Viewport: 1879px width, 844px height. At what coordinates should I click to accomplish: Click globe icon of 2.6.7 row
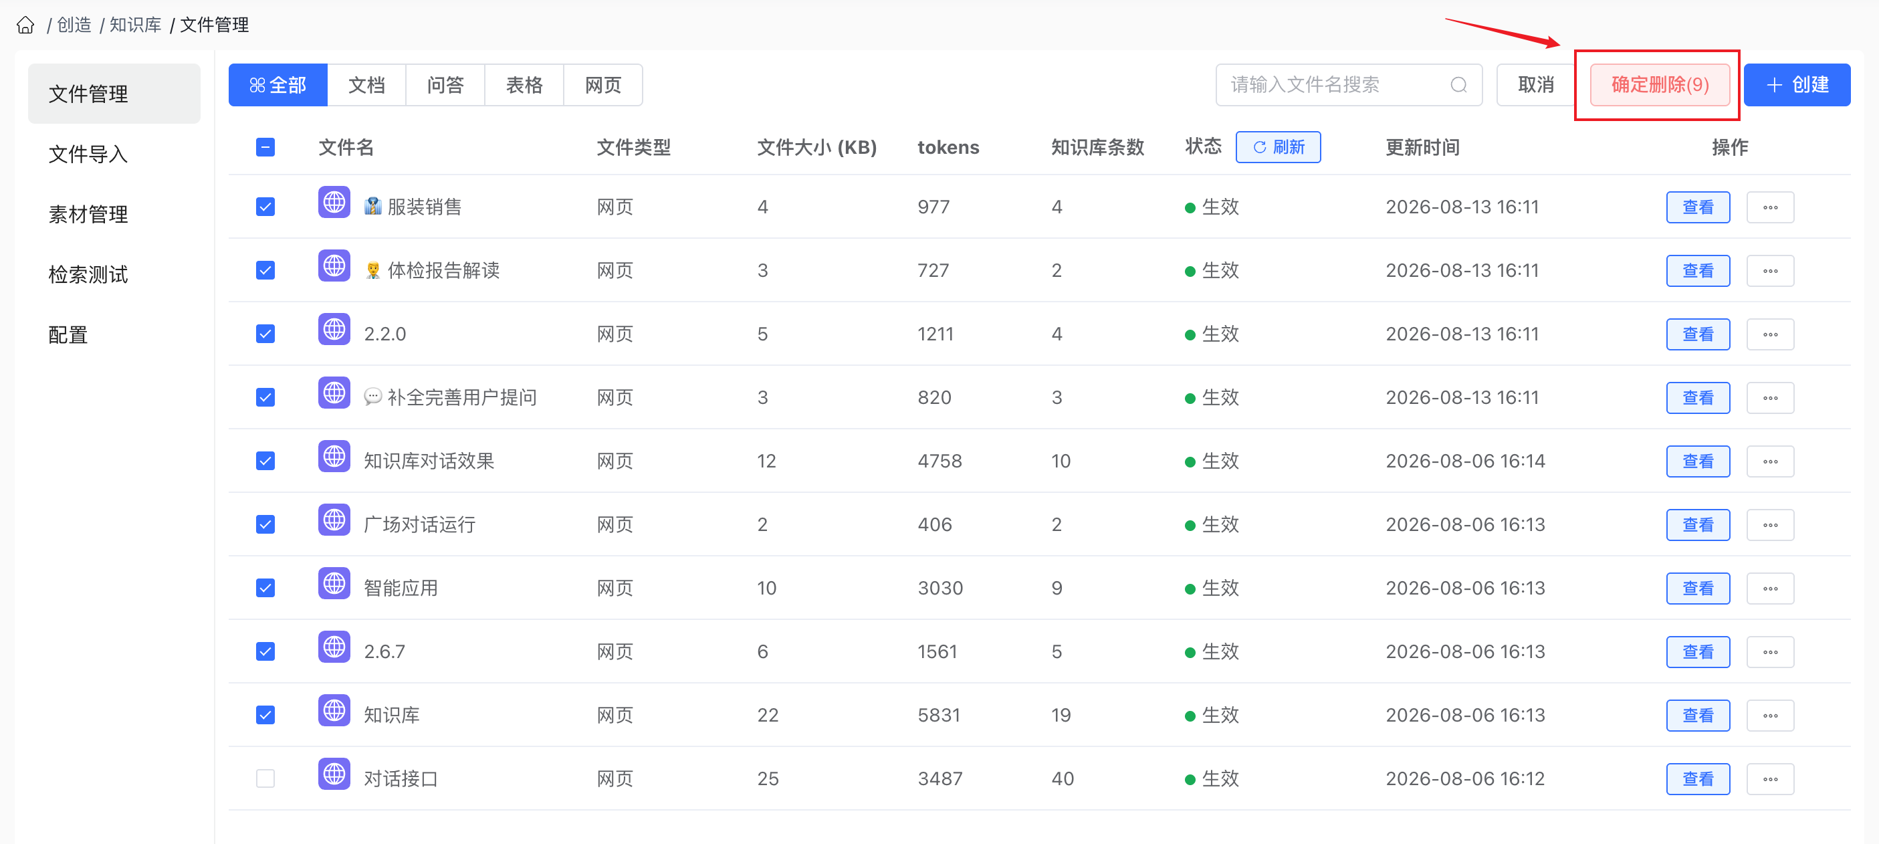[x=334, y=646]
